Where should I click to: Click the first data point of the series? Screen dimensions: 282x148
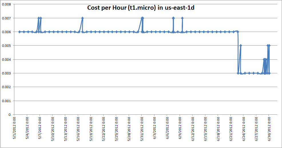point(19,32)
